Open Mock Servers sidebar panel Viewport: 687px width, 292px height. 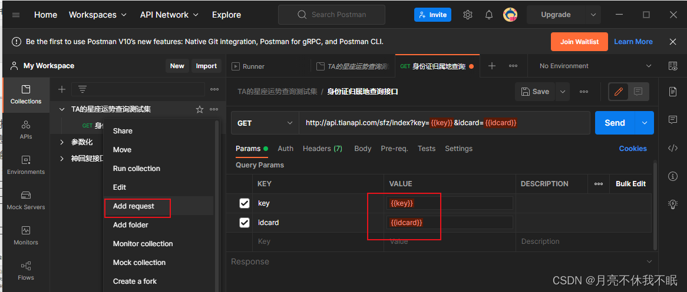coord(26,201)
